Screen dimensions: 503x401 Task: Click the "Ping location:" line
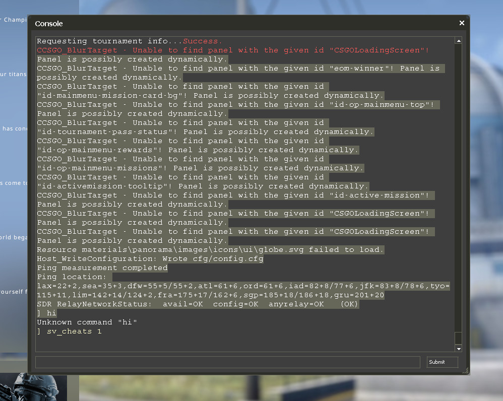[75, 277]
